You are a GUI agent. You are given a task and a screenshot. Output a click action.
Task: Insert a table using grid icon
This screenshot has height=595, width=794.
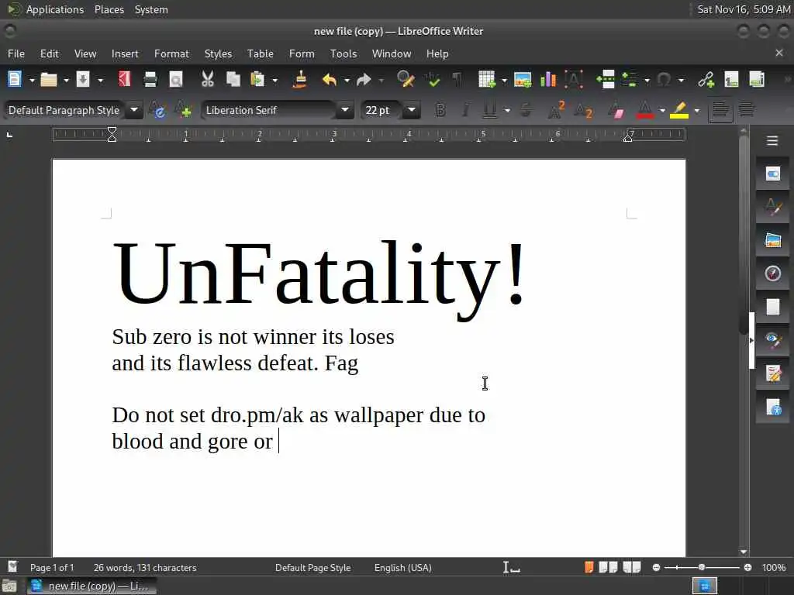pyautogui.click(x=487, y=80)
